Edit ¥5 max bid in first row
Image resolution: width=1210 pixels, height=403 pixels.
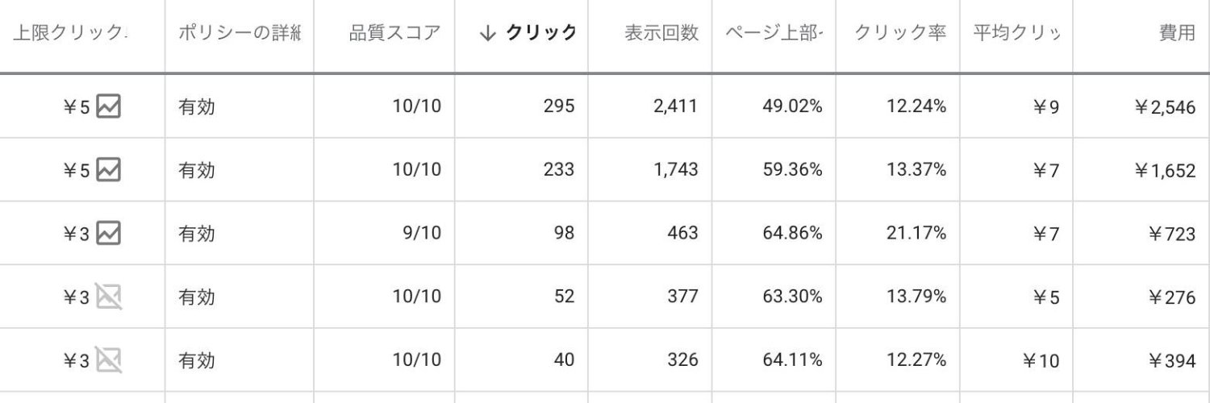77,107
